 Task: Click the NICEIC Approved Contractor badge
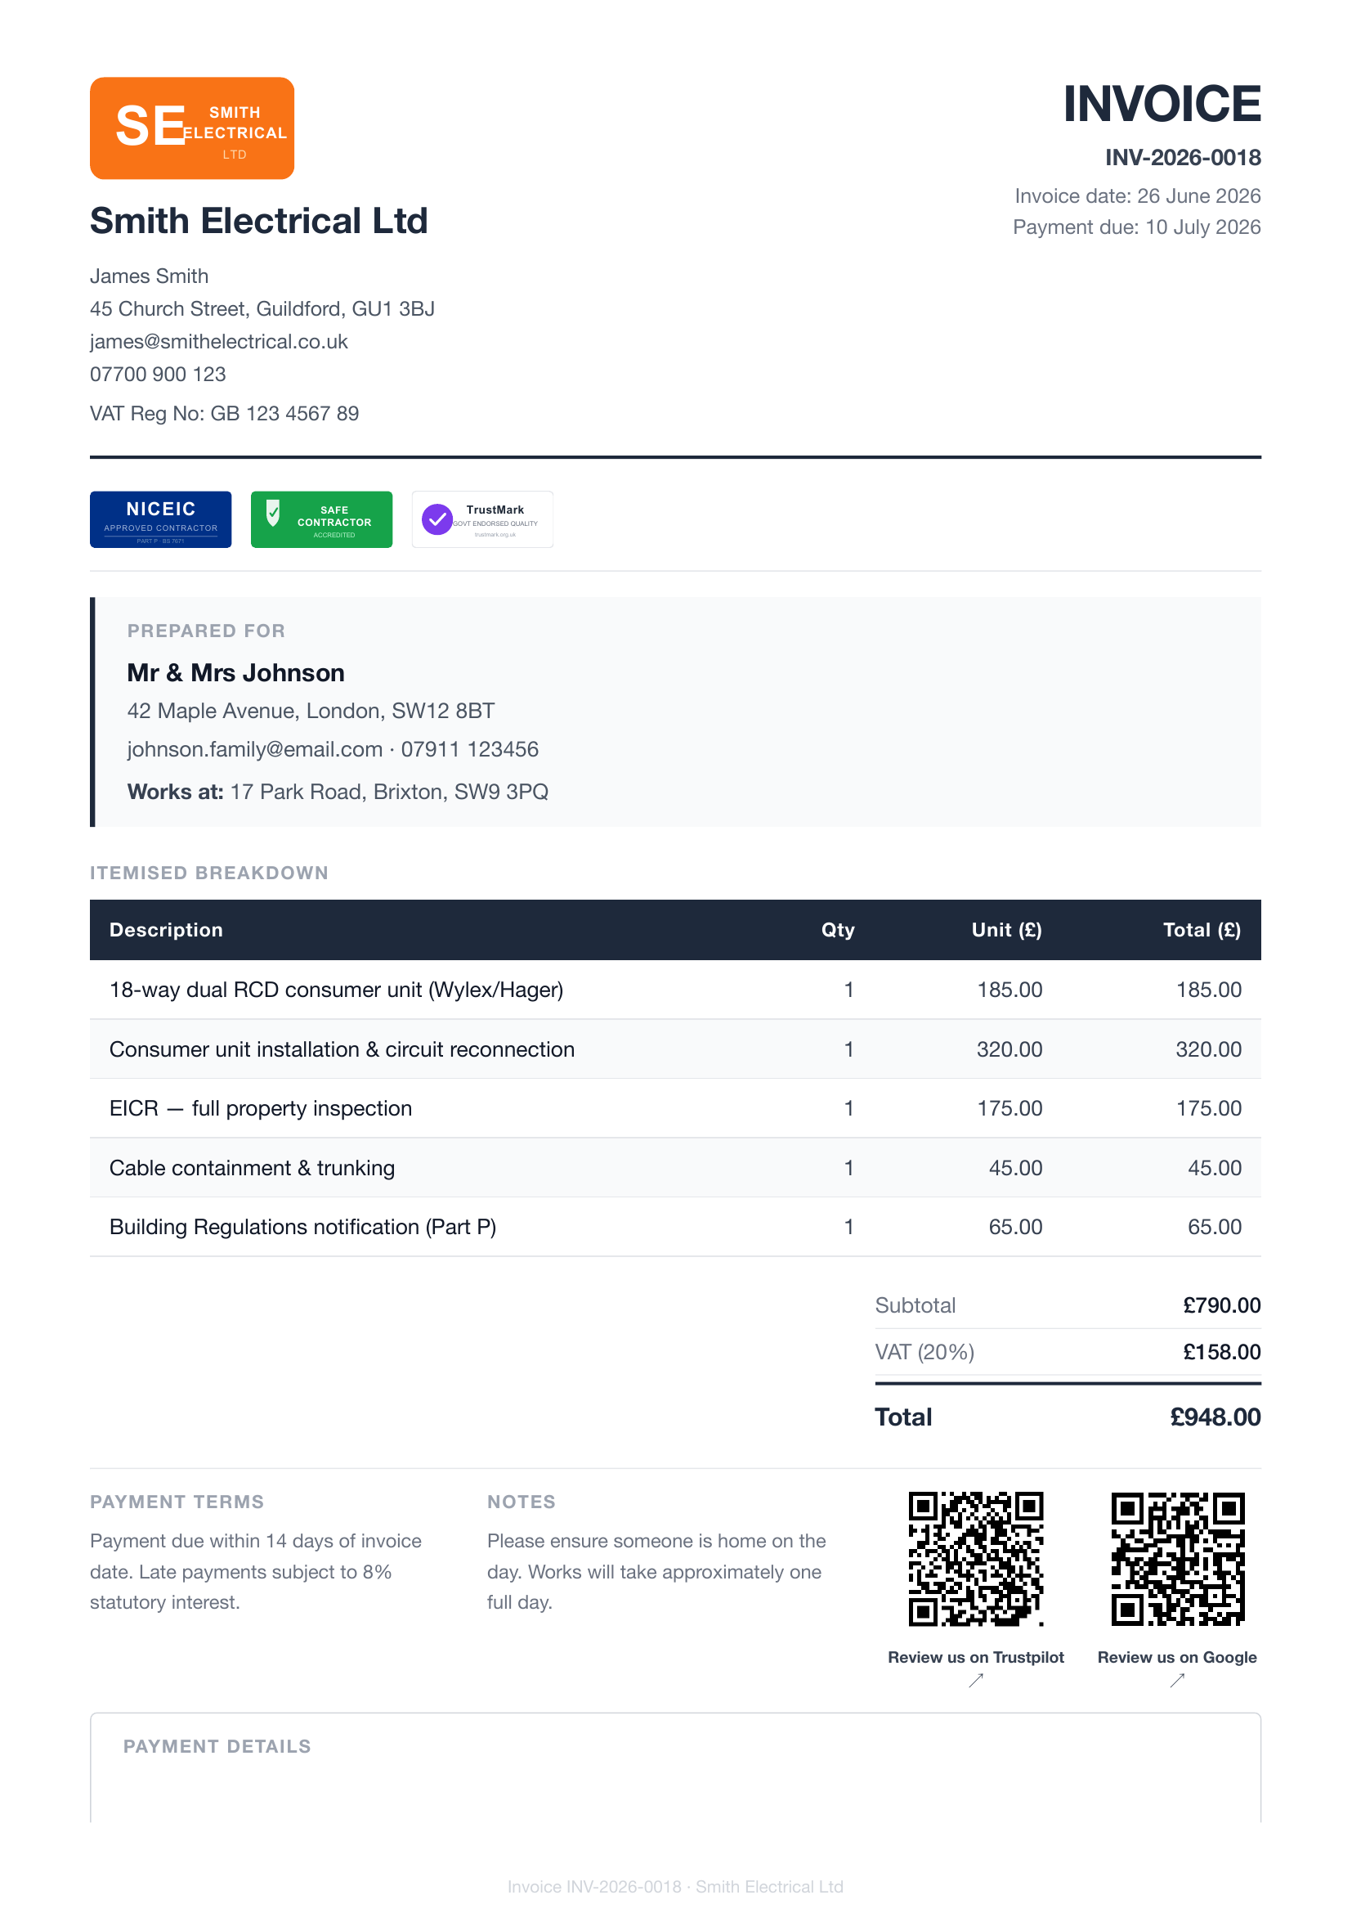pos(161,519)
